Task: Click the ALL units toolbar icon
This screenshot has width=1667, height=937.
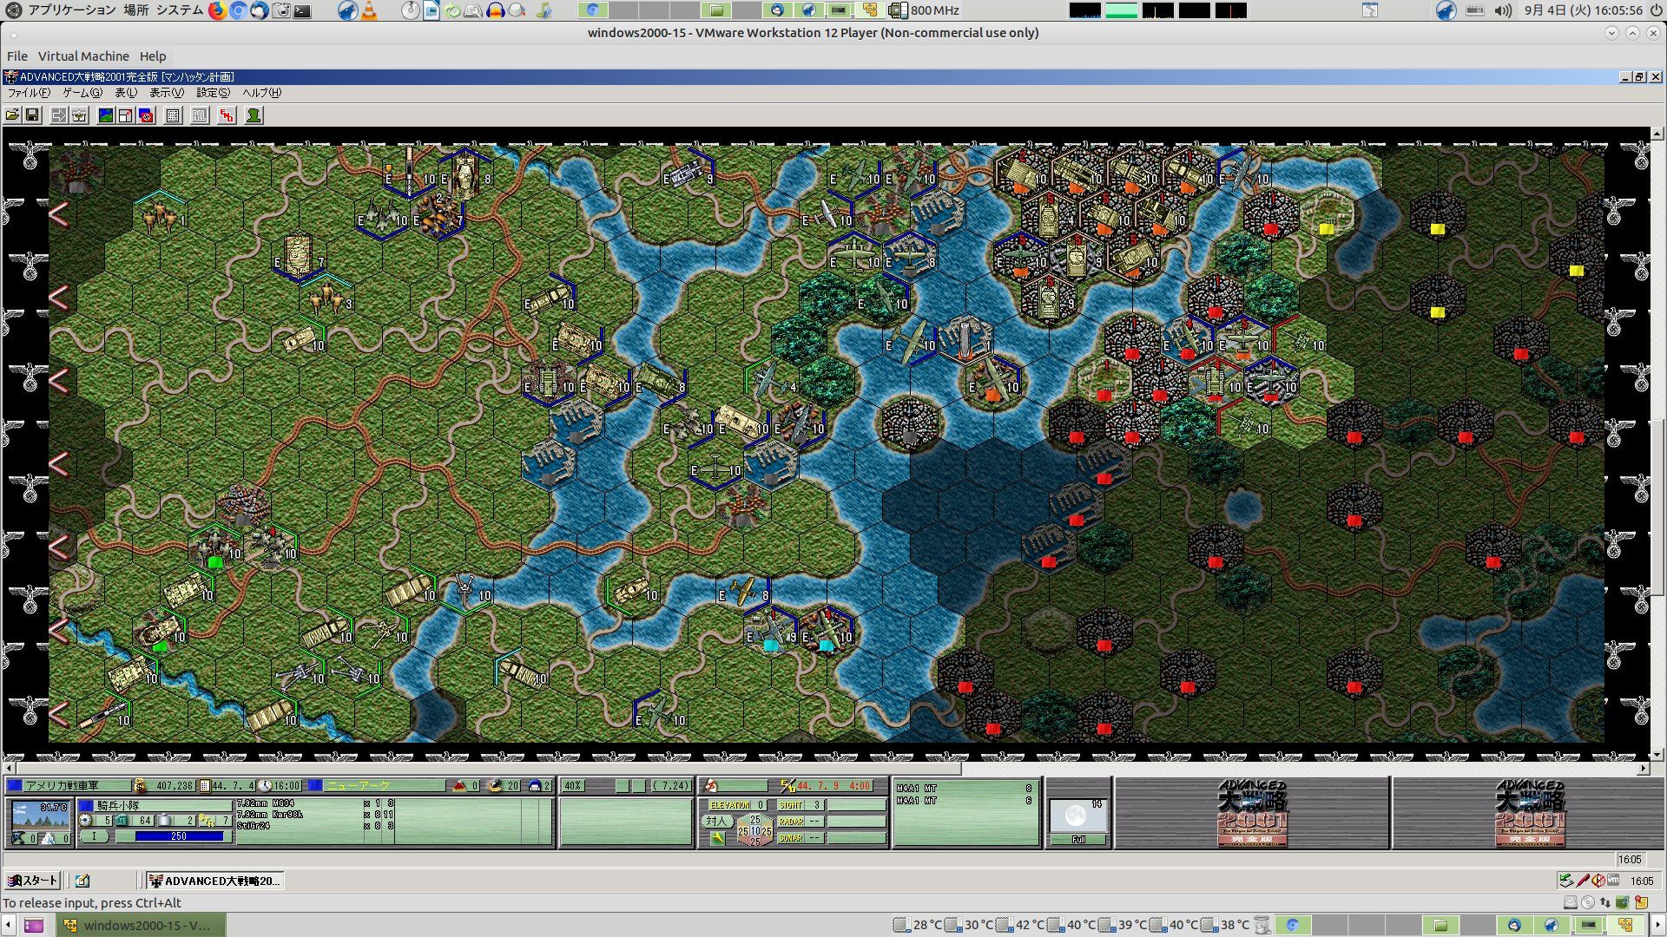Action: coord(200,115)
